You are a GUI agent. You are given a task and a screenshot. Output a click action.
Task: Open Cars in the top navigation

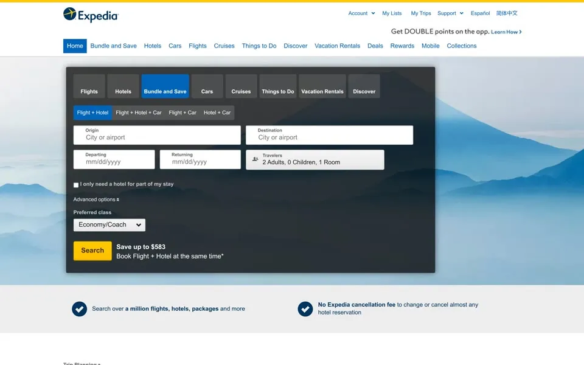(x=175, y=46)
